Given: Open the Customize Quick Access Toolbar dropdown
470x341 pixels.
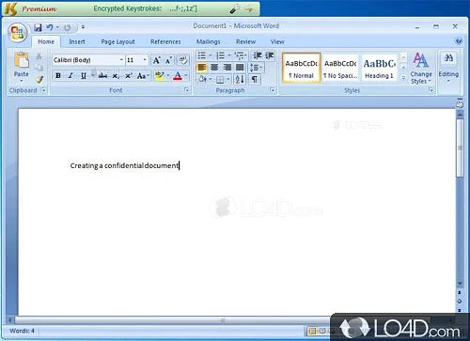Looking at the screenshot, I should point(83,27).
